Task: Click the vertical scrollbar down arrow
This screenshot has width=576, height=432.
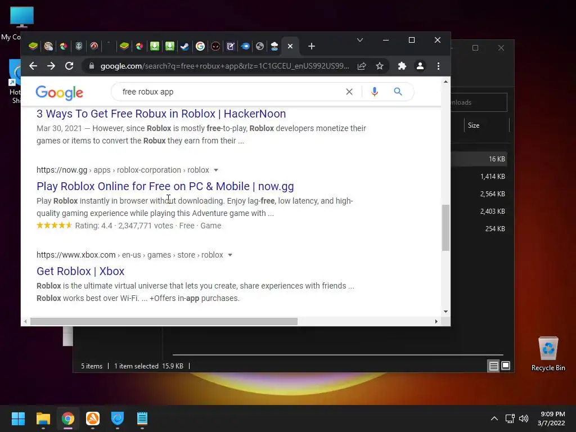Action: point(445,312)
